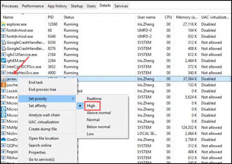
Task: Set priority to Above normal
Action: click(99, 113)
